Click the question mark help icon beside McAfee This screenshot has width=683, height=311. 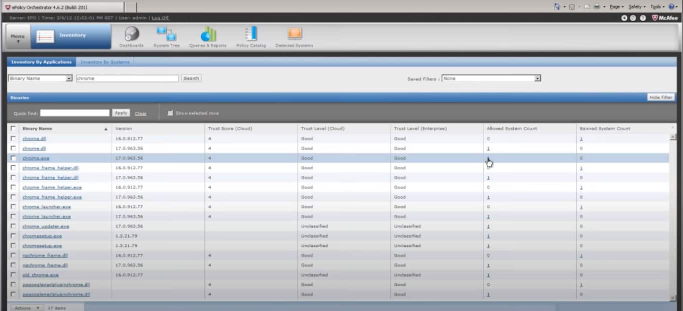pos(642,18)
